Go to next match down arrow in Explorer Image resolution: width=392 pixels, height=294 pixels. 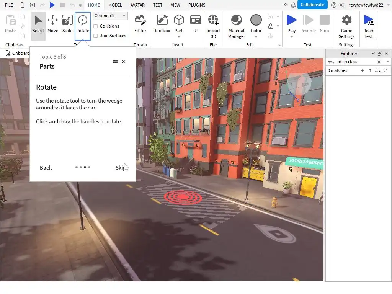point(363,70)
